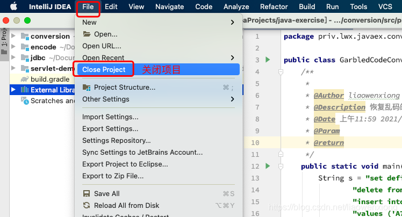Viewport: 402px width, 217px height.
Task: Open the IntelliJ IDEA application menu
Action: (x=50, y=6)
